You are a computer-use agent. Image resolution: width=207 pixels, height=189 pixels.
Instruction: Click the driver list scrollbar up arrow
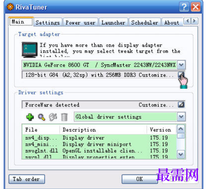click(x=181, y=129)
